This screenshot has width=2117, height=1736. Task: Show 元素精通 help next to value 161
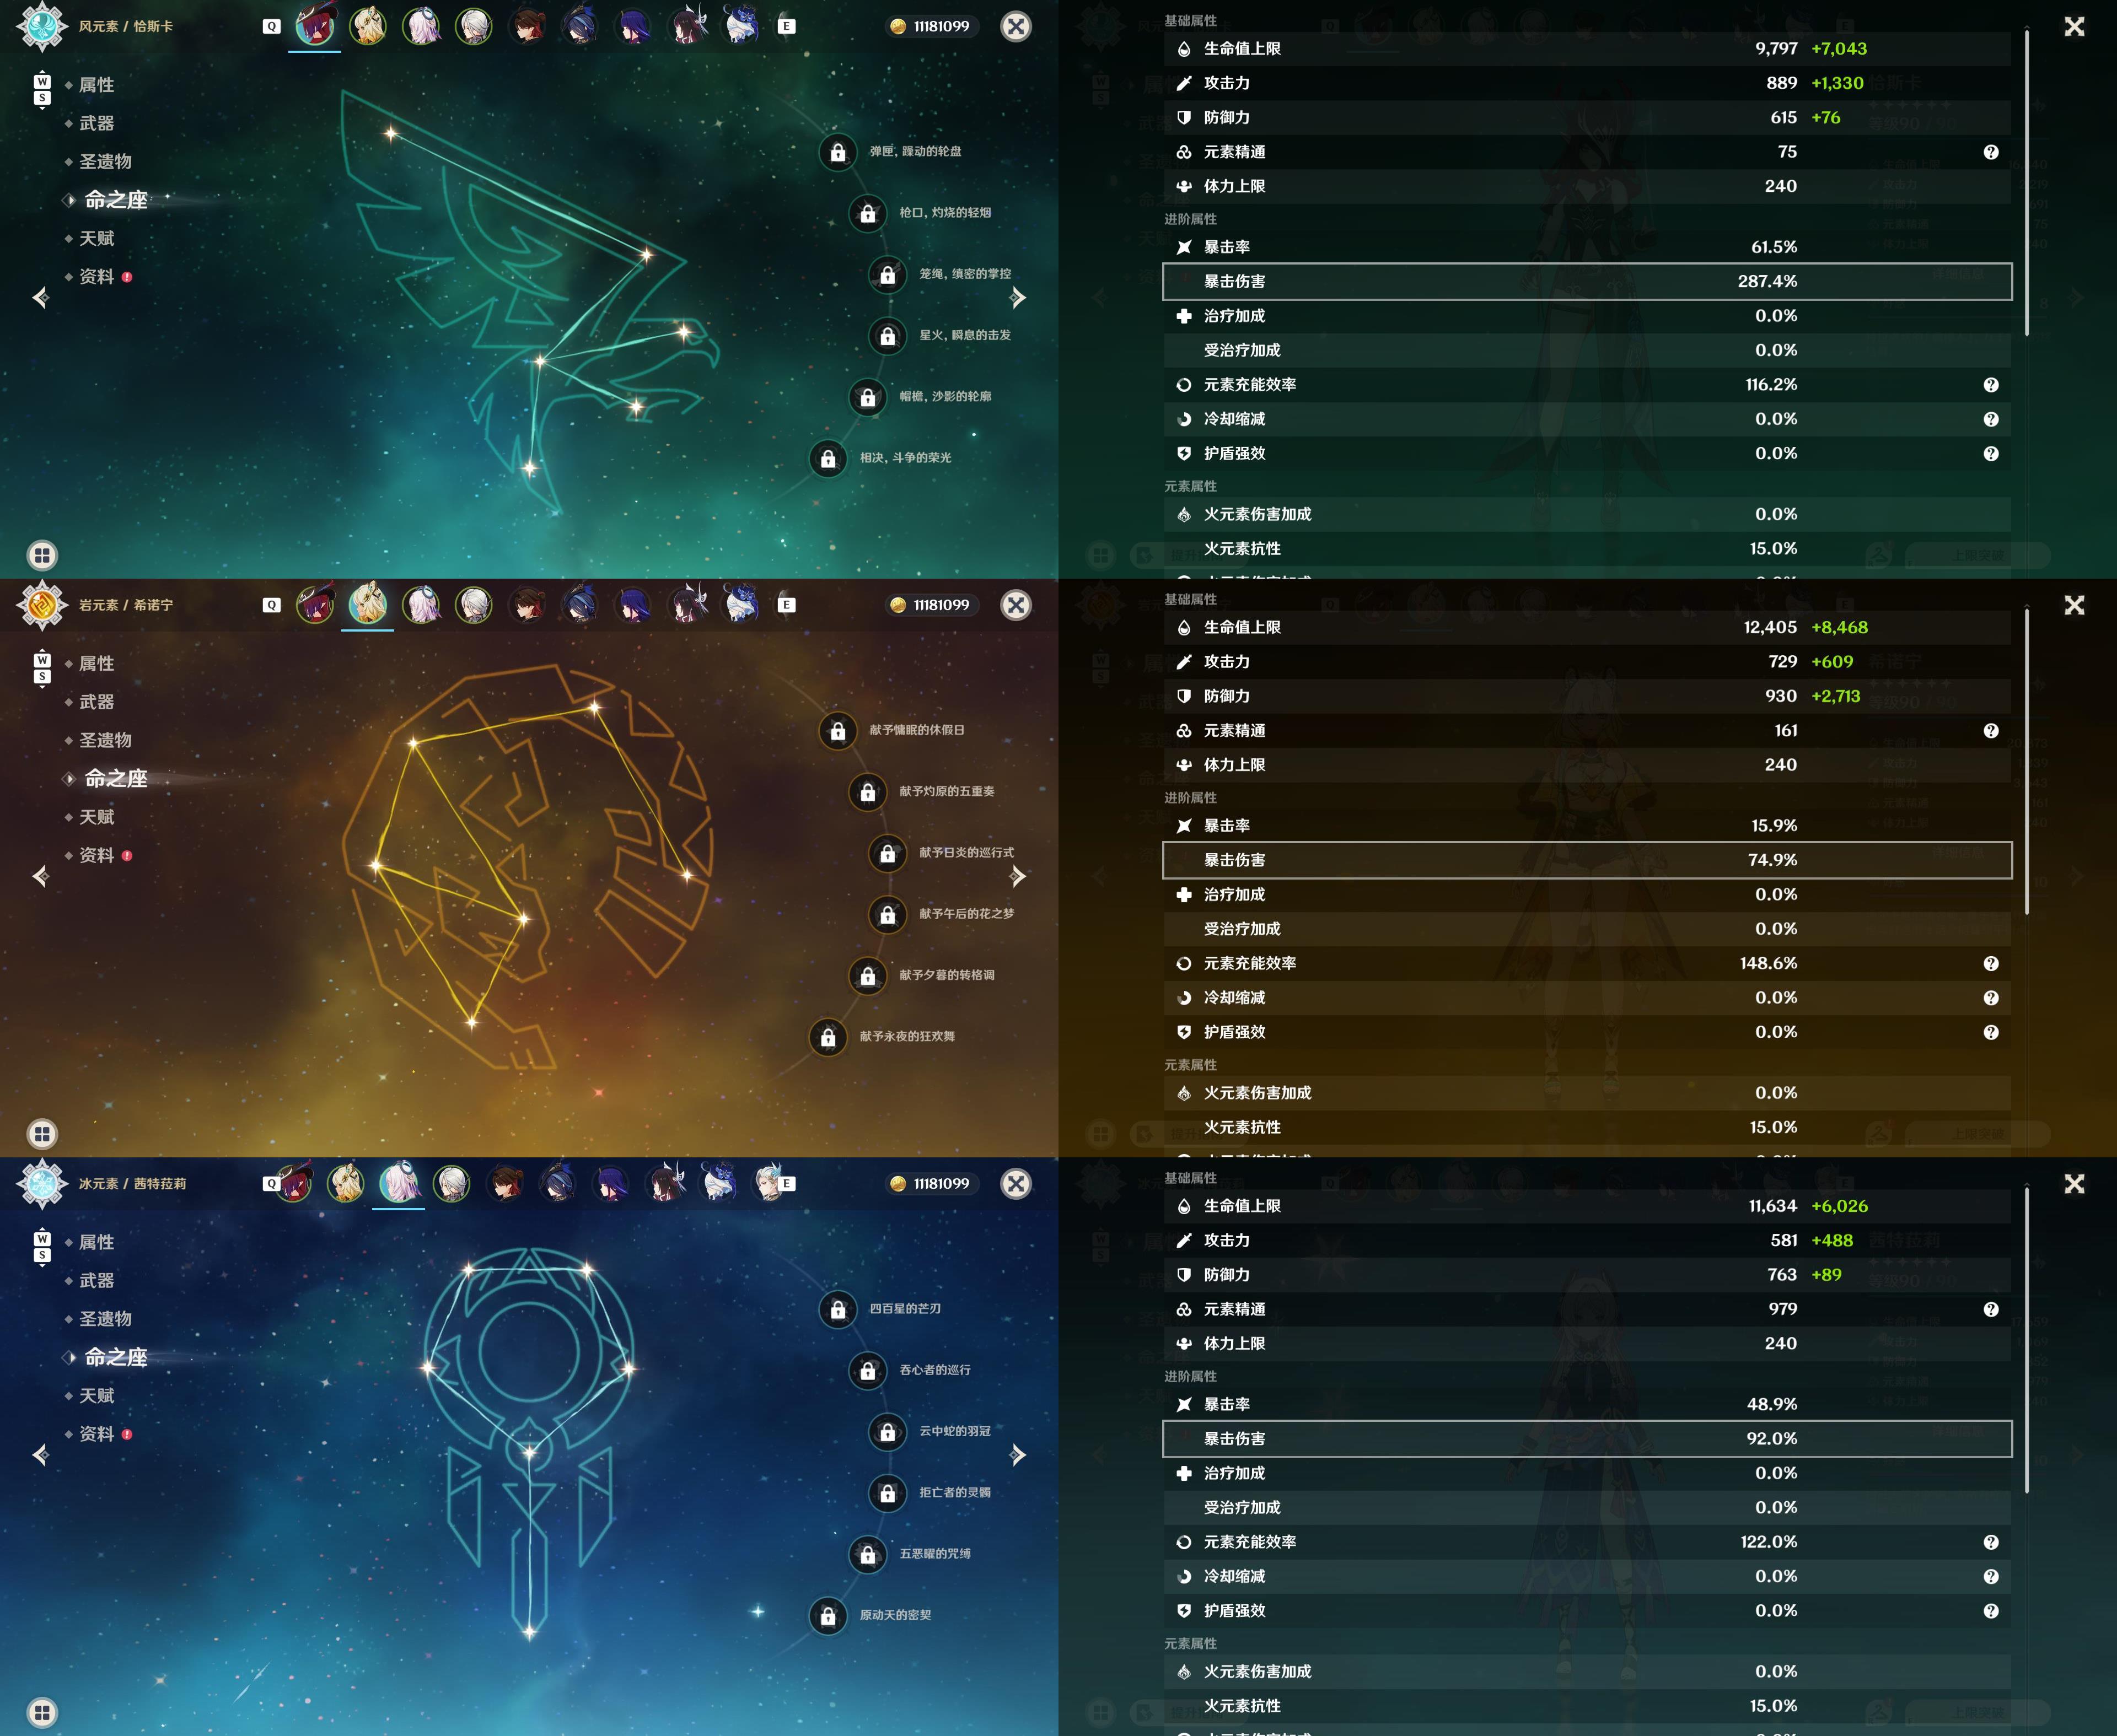pyautogui.click(x=1991, y=731)
